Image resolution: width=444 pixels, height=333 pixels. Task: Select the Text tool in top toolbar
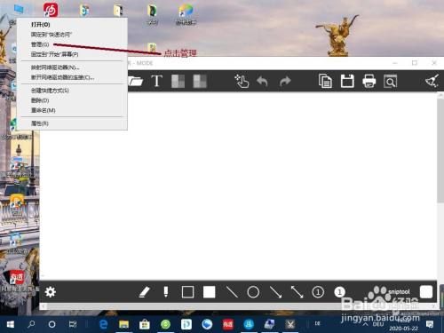(x=156, y=81)
